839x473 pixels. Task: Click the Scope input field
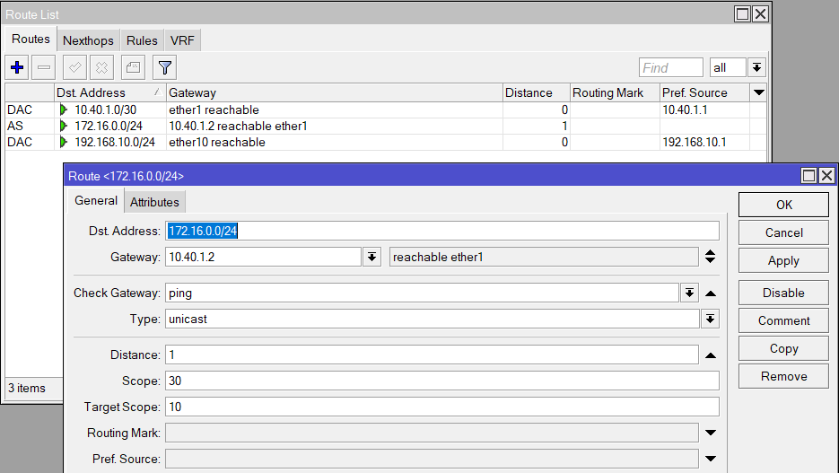[442, 381]
